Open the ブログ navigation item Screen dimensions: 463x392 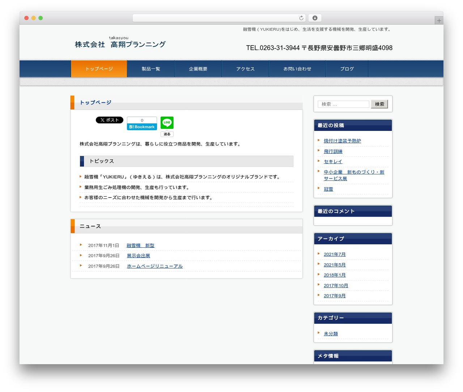347,69
